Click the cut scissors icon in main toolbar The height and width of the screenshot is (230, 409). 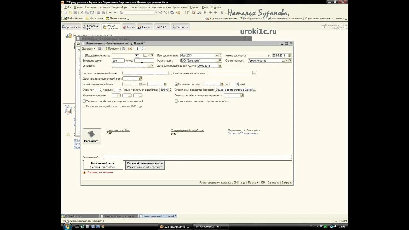82,13
